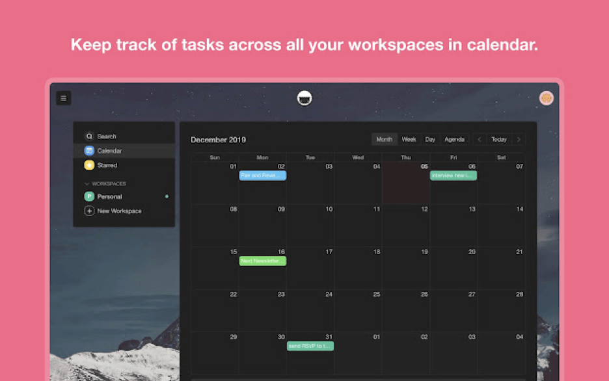Click the Taskade logo at top center

[304, 98]
